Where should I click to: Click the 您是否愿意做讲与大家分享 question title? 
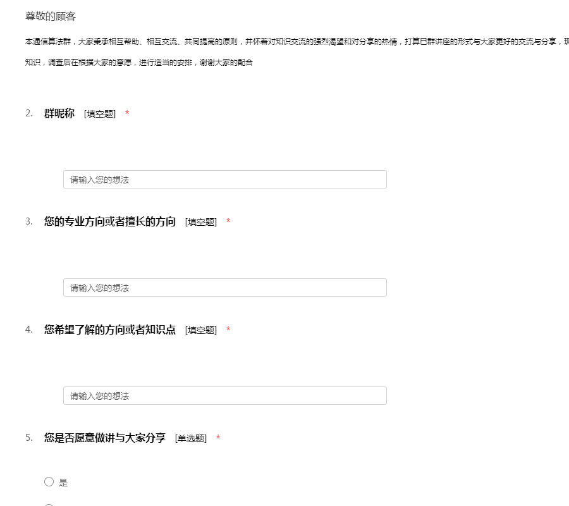pyautogui.click(x=105, y=438)
